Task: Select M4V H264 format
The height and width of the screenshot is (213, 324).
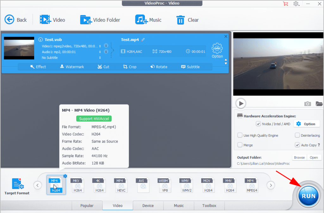Action: pos(230,185)
